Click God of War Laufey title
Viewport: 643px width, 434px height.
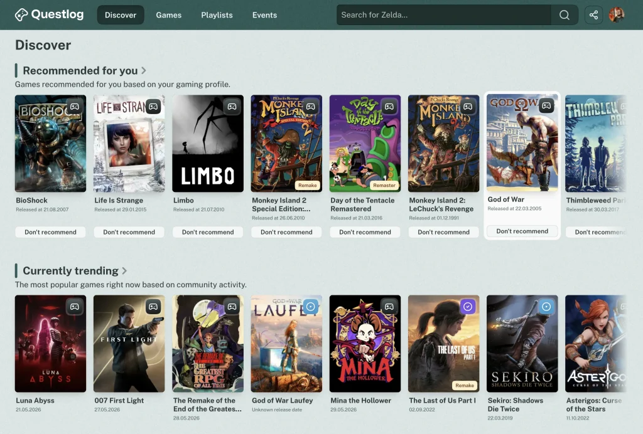click(283, 400)
